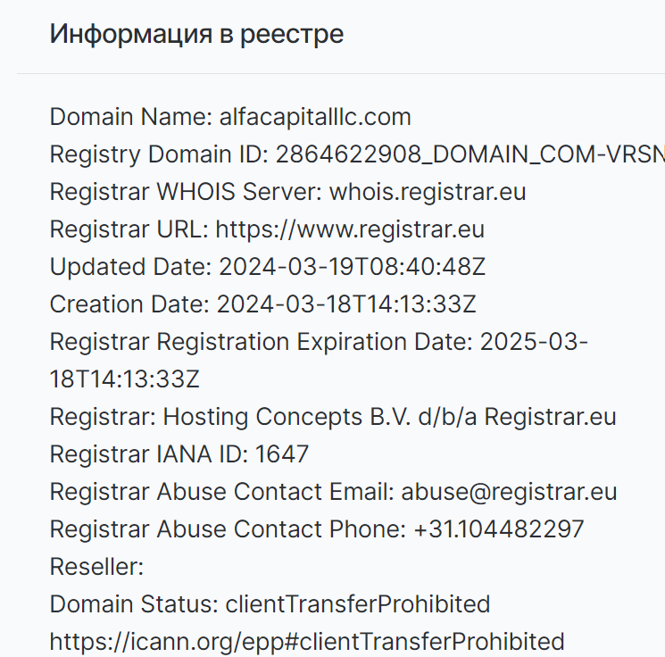This screenshot has height=657, width=665.
Task: Click the Registrar Registration Expiration Date label
Action: pos(262,342)
